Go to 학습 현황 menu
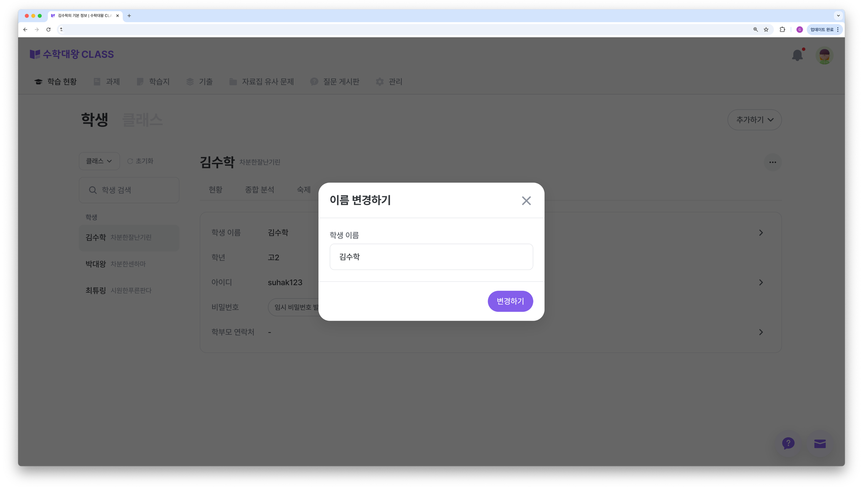This screenshot has width=863, height=487. tap(56, 82)
